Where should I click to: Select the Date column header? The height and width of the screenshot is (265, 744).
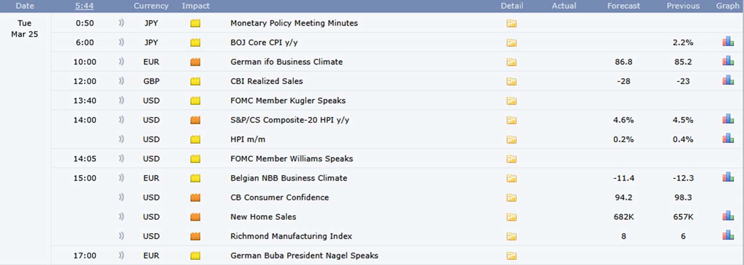coord(25,6)
